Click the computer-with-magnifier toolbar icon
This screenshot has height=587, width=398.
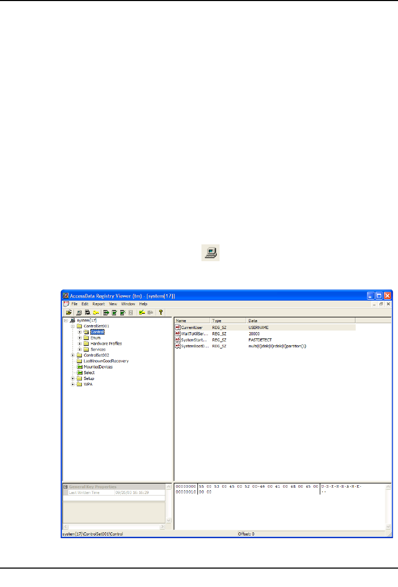(x=88, y=312)
